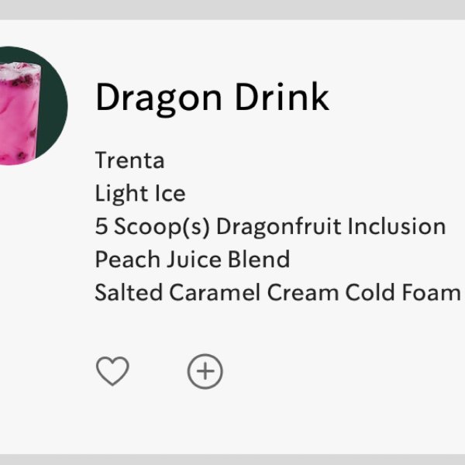Favorite the Dragon Drink with heart icon
The image size is (465, 465).
click(x=112, y=370)
